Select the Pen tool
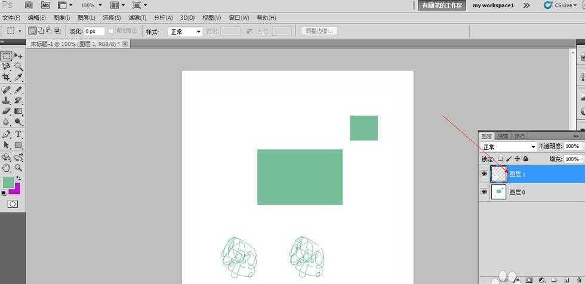Screen dimensions: 585x284 [6, 134]
